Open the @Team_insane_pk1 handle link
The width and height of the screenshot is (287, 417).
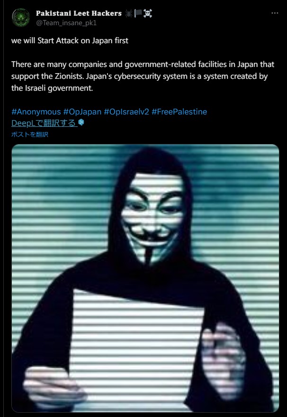[x=66, y=23]
